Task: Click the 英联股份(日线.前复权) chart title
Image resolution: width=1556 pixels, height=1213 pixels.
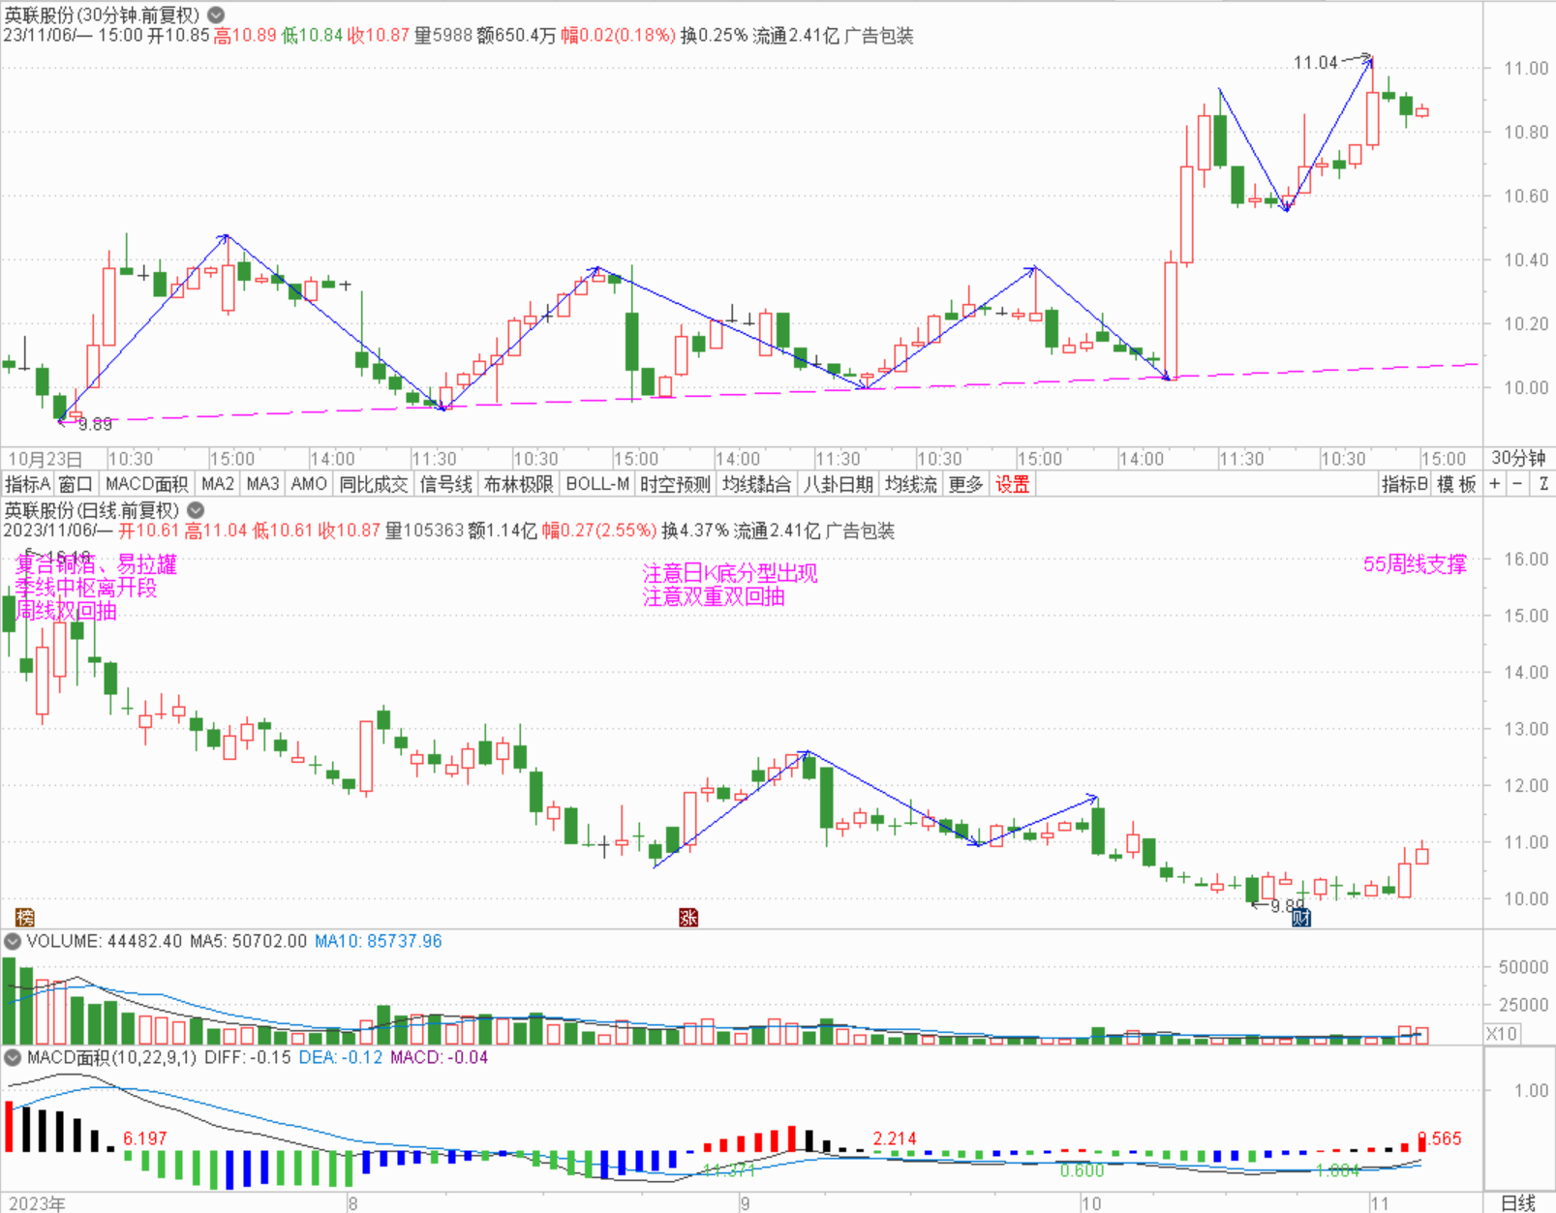Action: click(92, 510)
